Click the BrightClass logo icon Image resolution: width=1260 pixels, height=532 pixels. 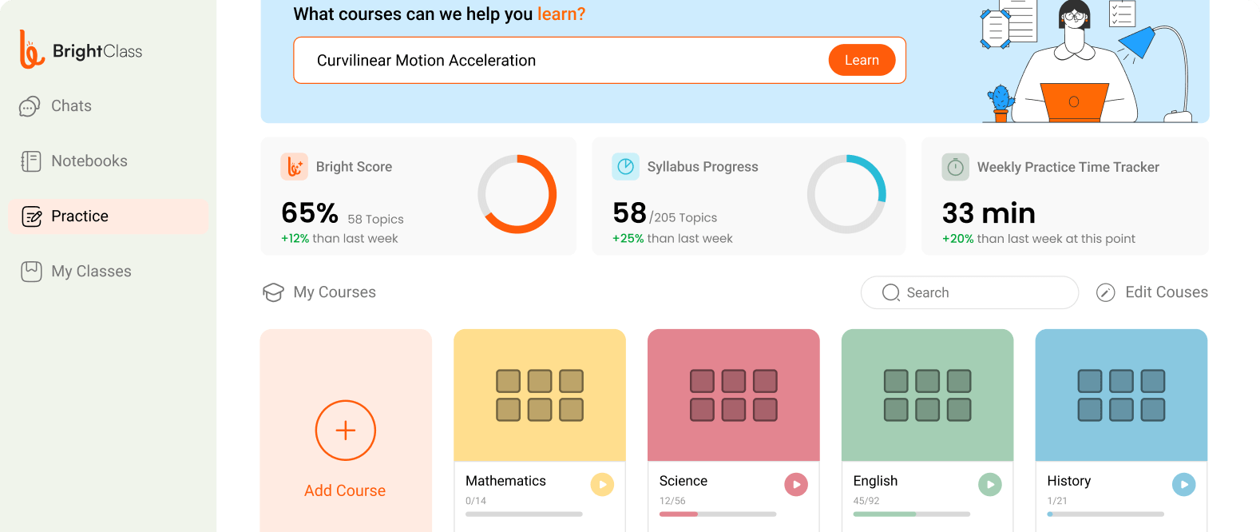click(31, 50)
